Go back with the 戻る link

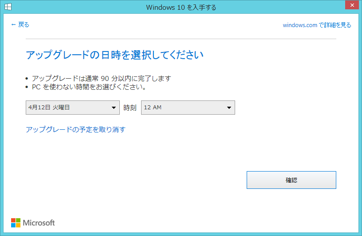click(20, 24)
